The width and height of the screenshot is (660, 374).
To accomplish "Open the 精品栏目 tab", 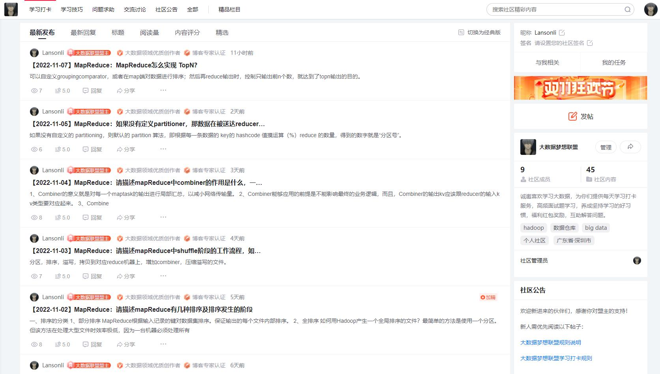I will point(229,9).
